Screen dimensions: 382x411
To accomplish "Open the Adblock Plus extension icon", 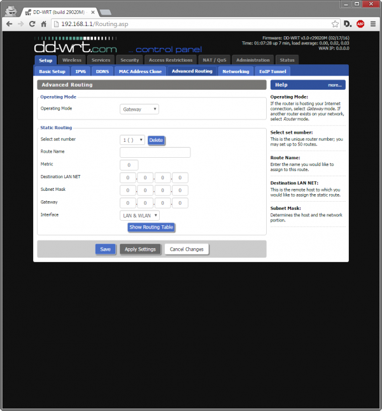I will (x=360, y=24).
